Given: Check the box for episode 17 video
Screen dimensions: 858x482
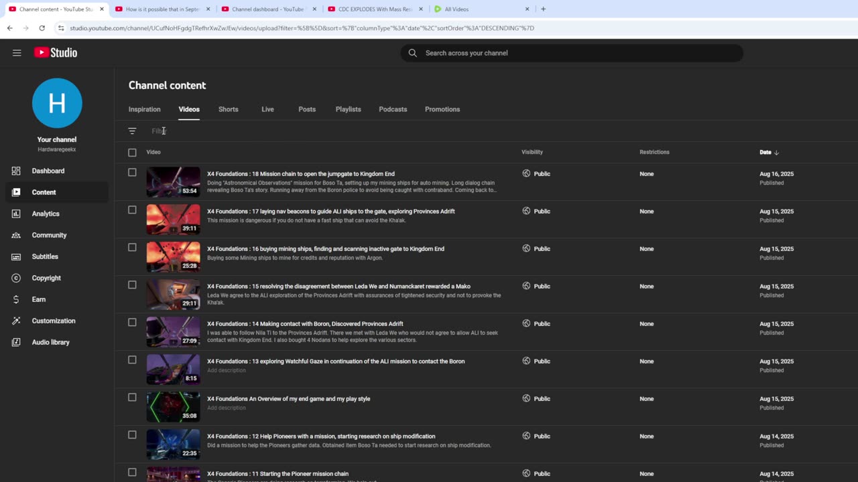Looking at the screenshot, I should (x=132, y=210).
